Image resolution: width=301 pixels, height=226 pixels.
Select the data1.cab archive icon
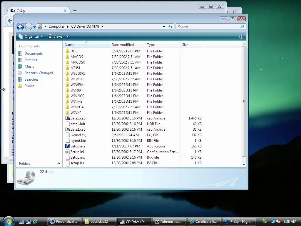pyautogui.click(x=67, y=118)
